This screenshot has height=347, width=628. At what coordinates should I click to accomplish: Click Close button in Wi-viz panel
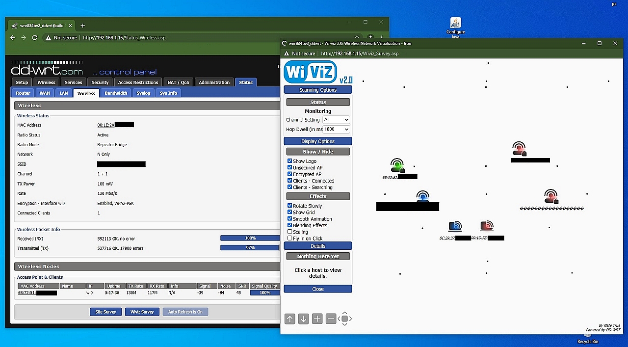point(318,289)
